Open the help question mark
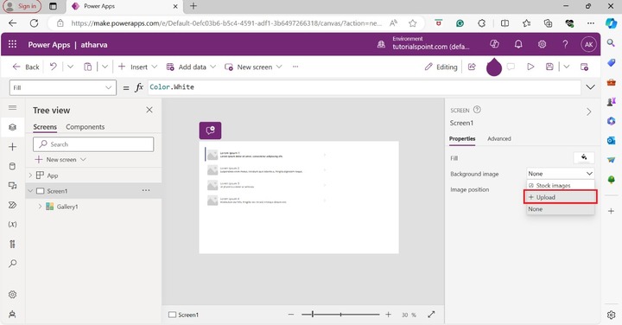Screen dimensions: 622x325 point(565,44)
